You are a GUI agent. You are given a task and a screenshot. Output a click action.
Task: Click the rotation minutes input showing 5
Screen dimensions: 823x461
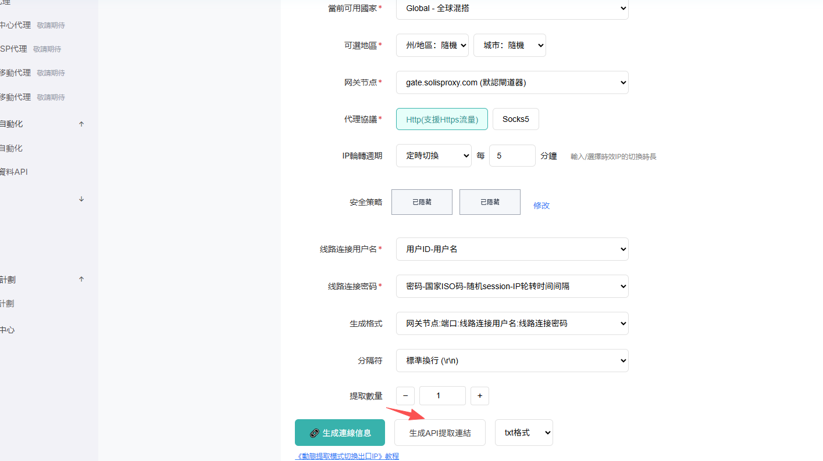(x=512, y=156)
